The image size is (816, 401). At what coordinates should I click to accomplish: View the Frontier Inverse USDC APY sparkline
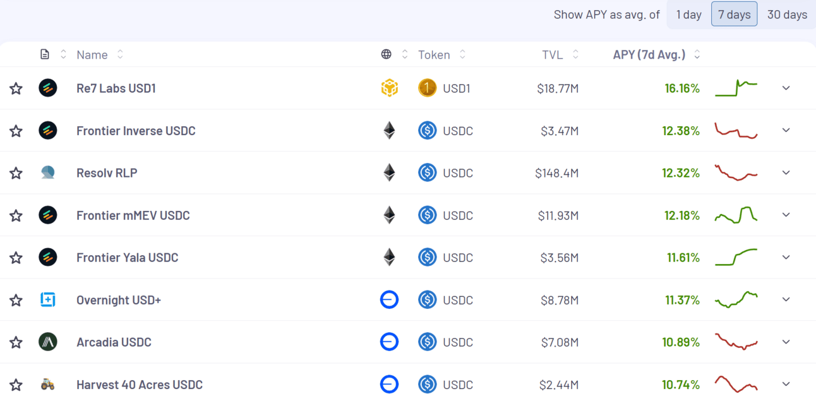[x=736, y=131]
